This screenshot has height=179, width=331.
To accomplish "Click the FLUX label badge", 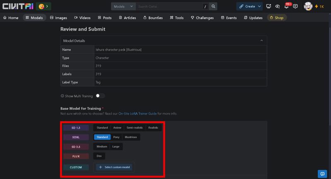I will 76,156.
